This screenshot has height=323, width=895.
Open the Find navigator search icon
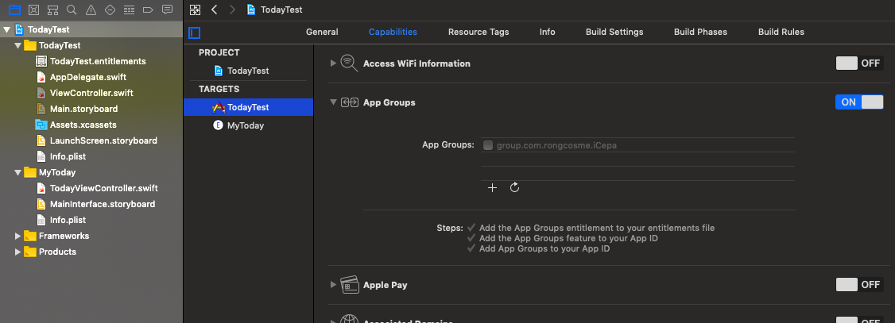coord(72,10)
